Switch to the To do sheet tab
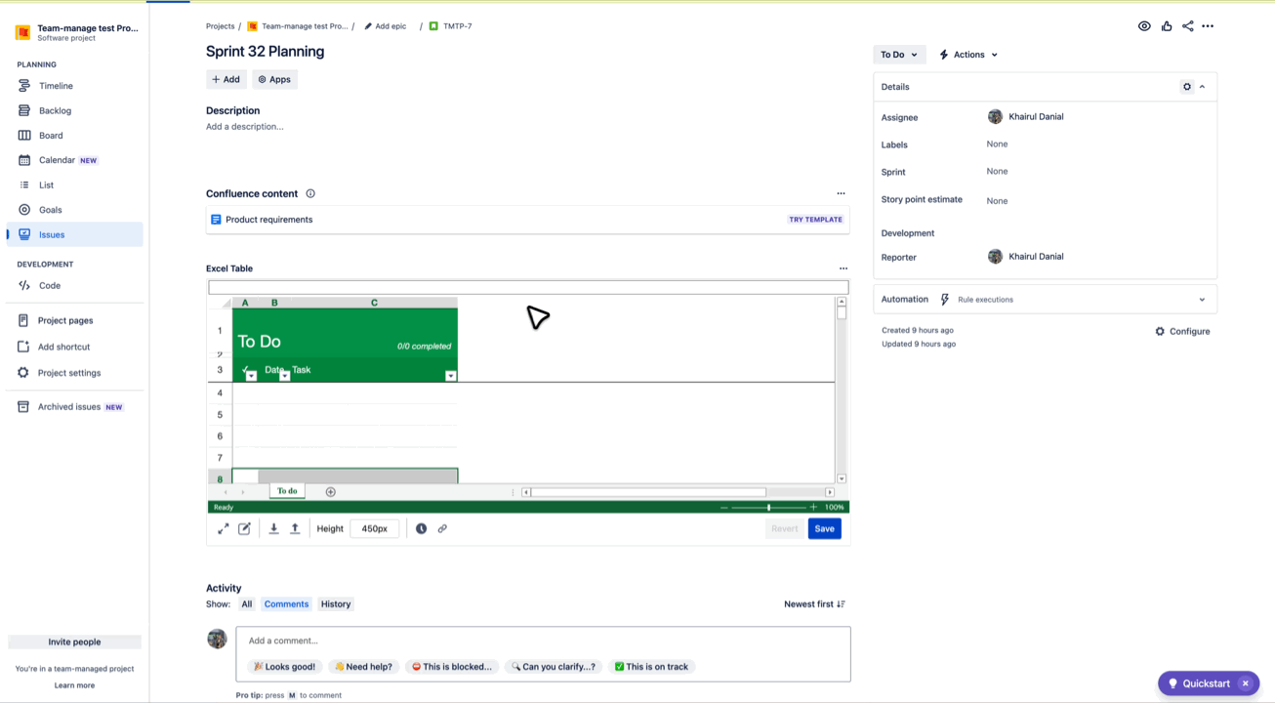Viewport: 1275px width, 703px height. (287, 491)
